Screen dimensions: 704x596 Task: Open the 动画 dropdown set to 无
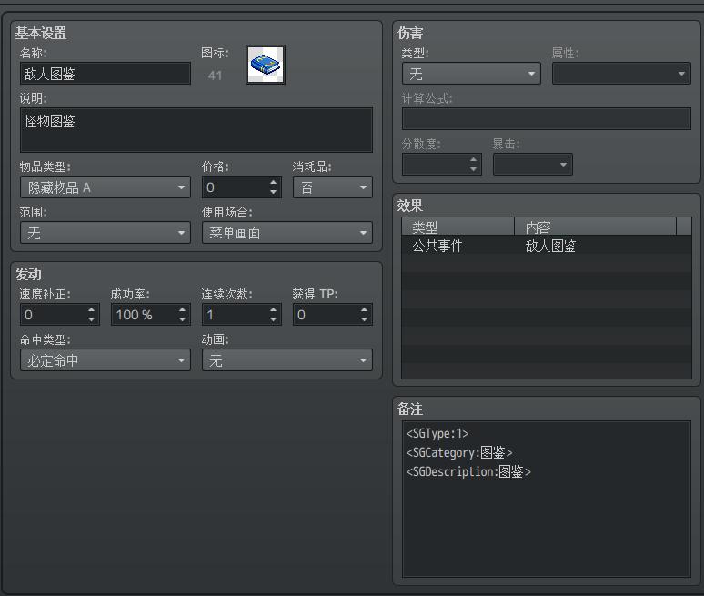pyautogui.click(x=287, y=360)
